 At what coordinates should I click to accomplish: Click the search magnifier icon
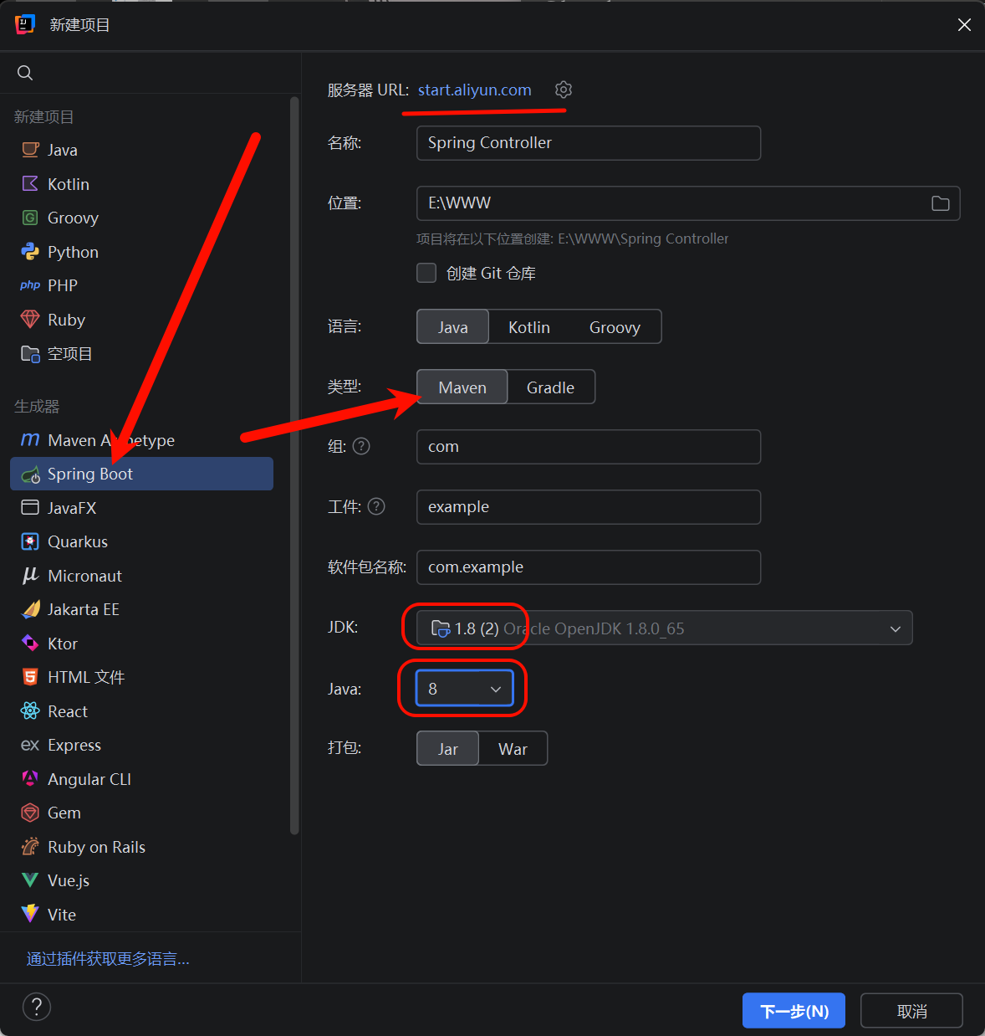tap(25, 73)
